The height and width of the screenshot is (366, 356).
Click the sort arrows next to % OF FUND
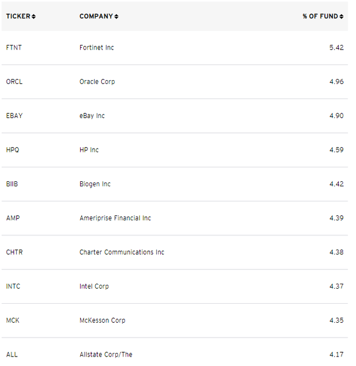(342, 16)
